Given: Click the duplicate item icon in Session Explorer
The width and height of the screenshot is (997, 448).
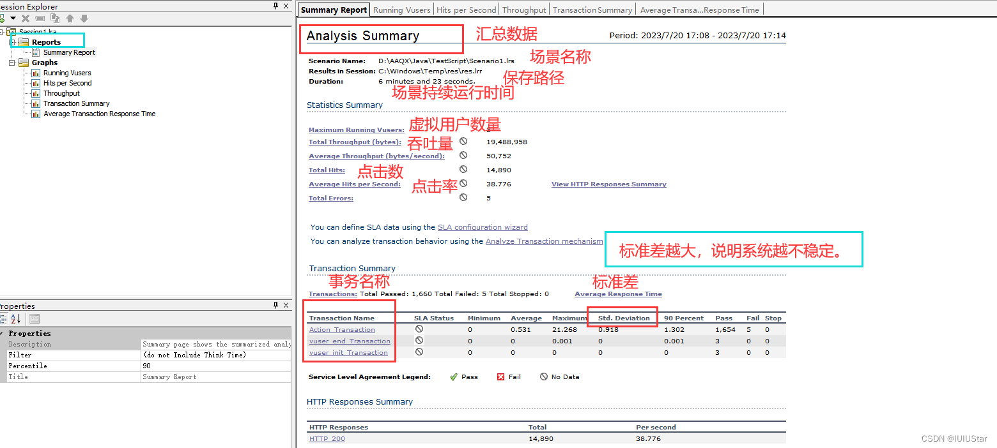Looking at the screenshot, I should (55, 18).
